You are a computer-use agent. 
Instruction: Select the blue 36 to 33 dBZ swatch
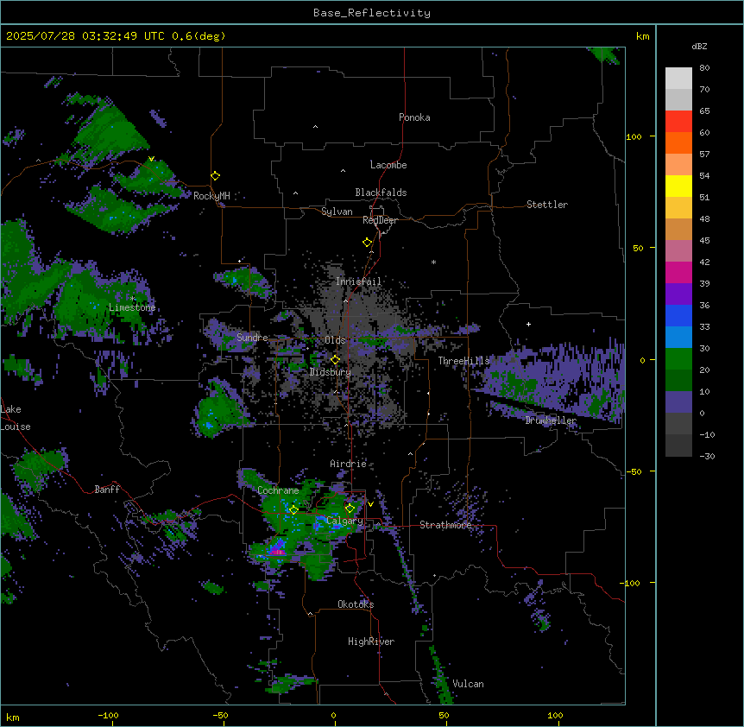coord(678,315)
